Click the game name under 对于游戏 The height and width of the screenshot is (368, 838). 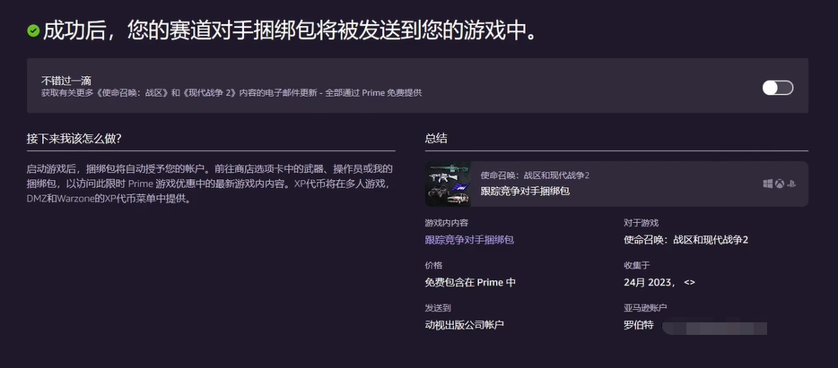[685, 240]
